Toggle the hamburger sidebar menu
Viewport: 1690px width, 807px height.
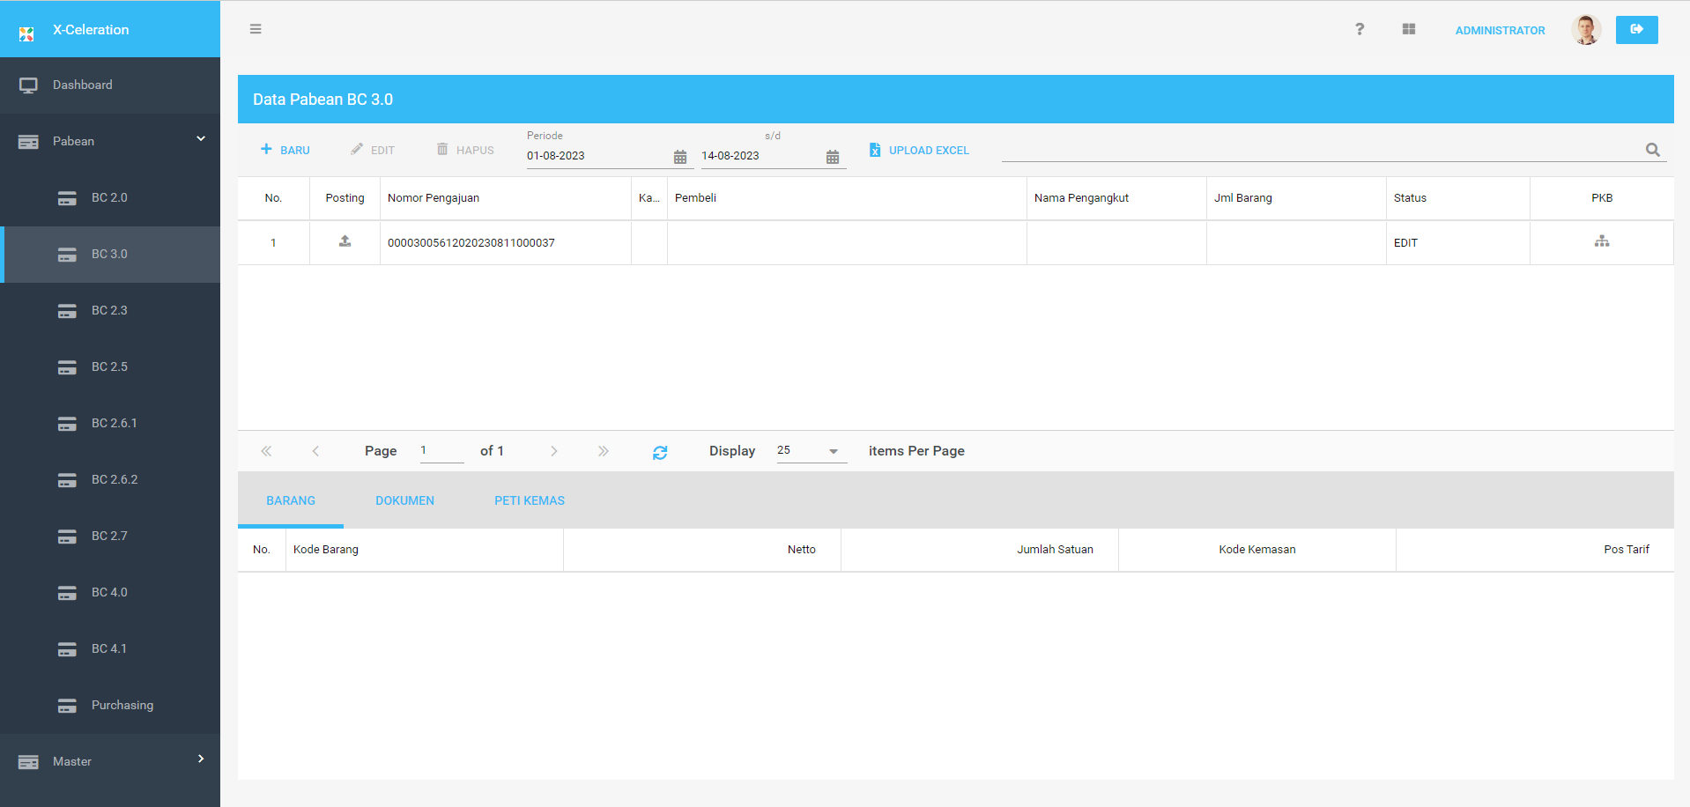point(256,29)
